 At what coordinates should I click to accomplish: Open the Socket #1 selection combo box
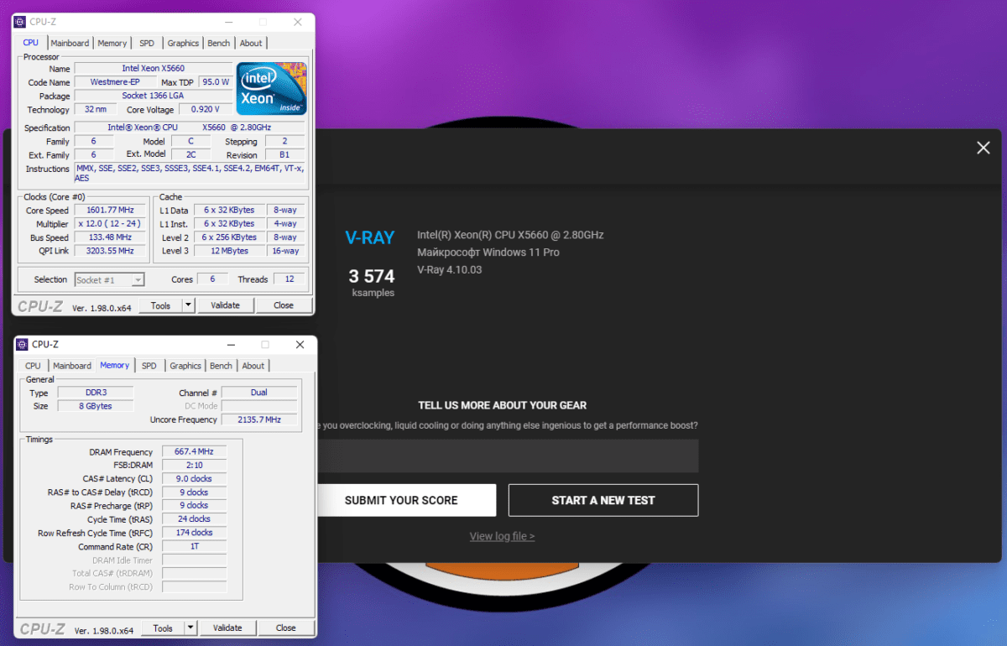point(110,279)
